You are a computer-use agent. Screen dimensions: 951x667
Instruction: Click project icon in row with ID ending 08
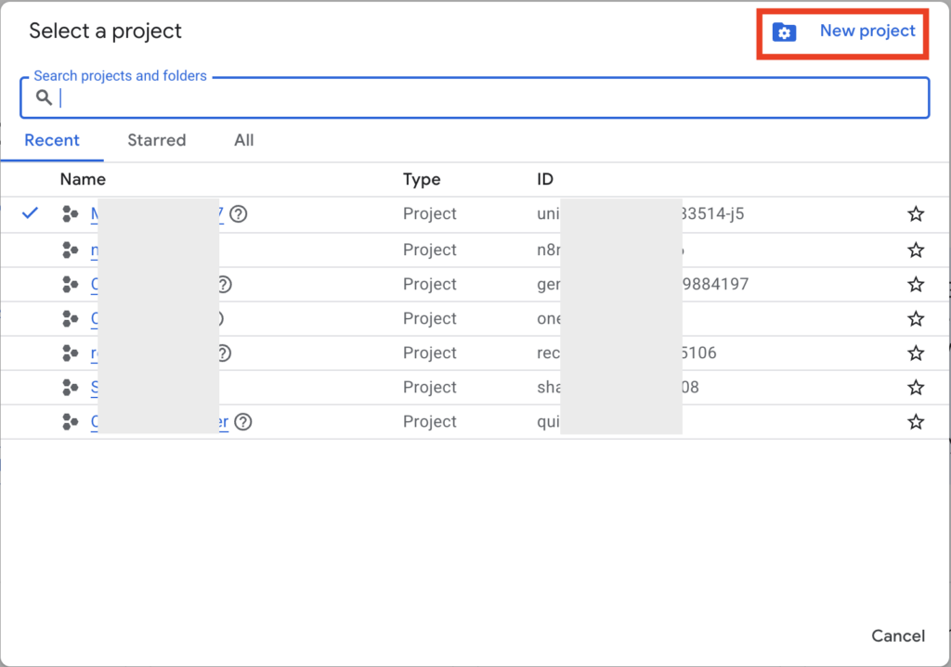[x=71, y=388]
